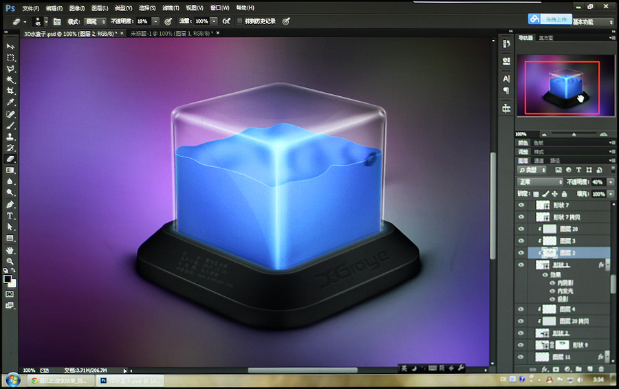Viewport: 619px width, 389px height.
Task: Enable airbrush mode next to flow
Action: 226,21
